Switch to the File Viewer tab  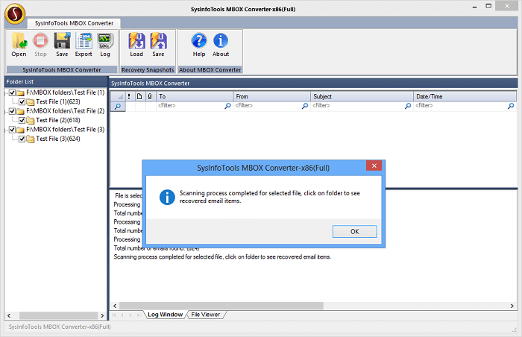click(206, 315)
